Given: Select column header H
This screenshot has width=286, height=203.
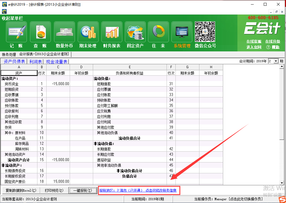Looking at the screenshot, I should [211, 67].
